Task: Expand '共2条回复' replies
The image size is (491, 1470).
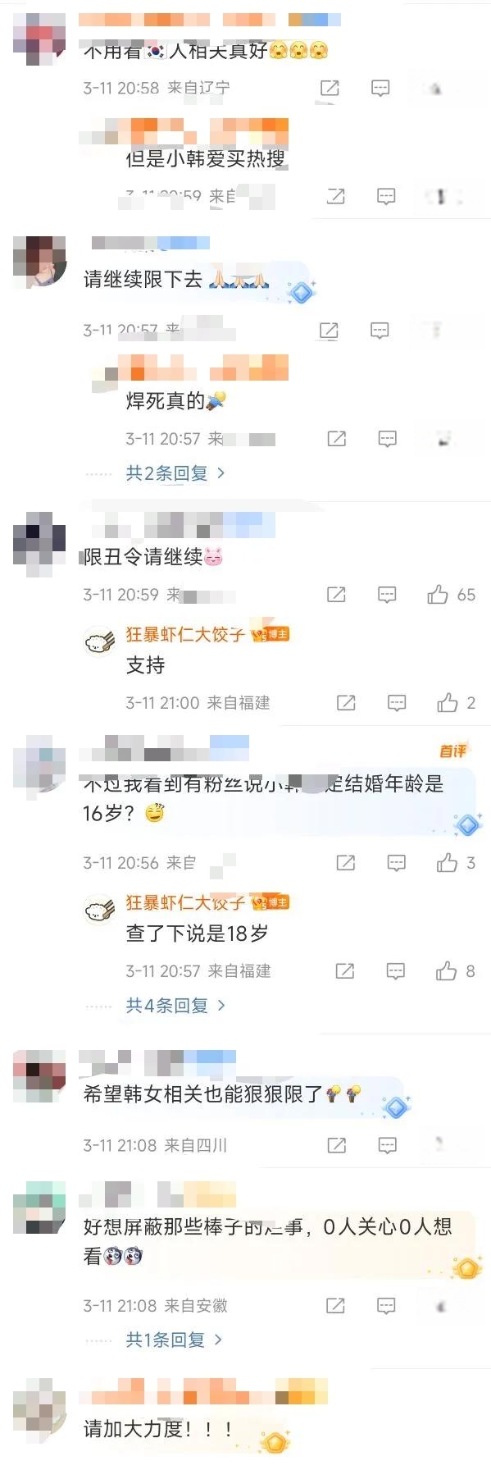Action: [175, 473]
